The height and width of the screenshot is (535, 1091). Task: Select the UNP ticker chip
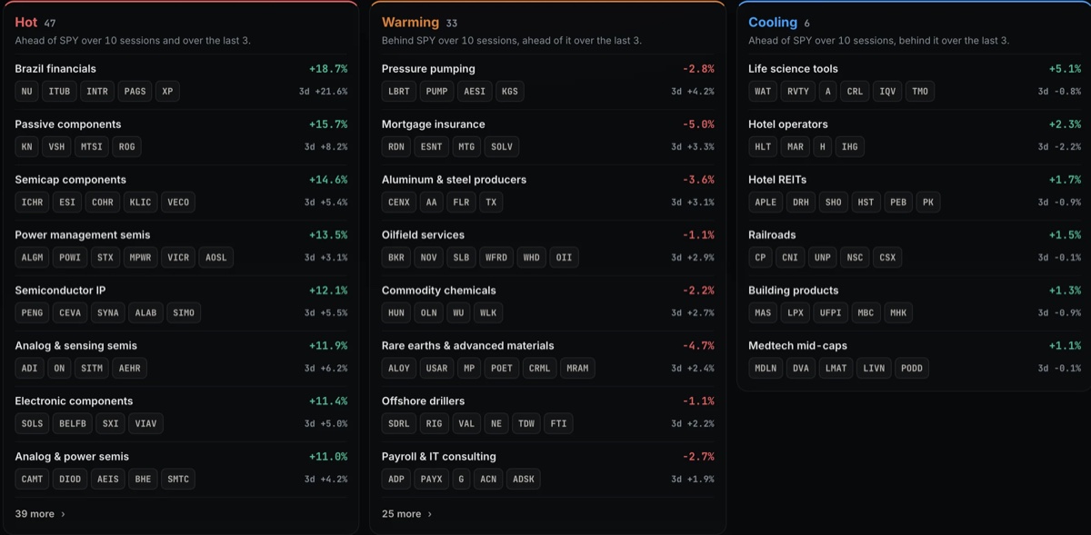point(823,258)
